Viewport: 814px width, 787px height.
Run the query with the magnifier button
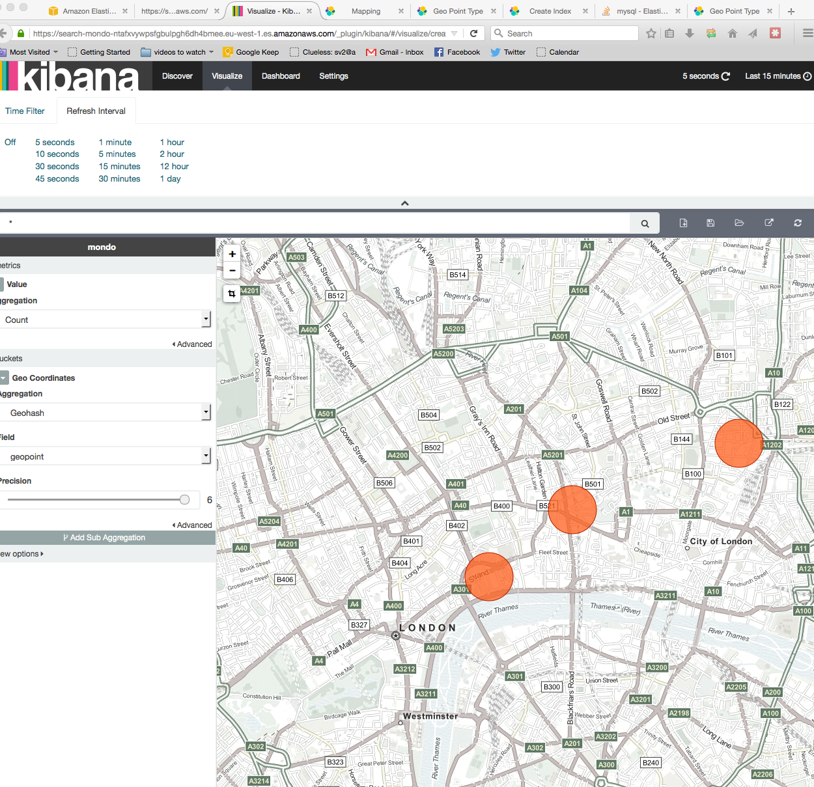tap(645, 223)
